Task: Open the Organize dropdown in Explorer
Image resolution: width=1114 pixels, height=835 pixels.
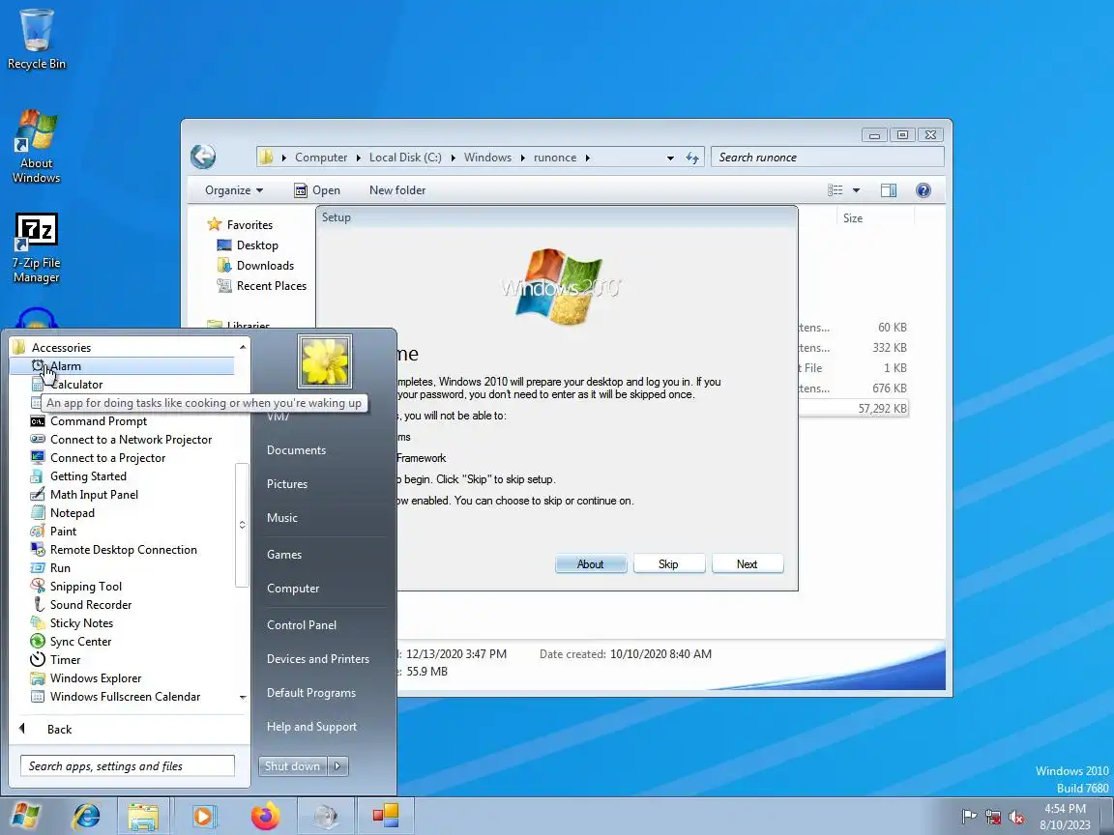Action: tap(234, 190)
